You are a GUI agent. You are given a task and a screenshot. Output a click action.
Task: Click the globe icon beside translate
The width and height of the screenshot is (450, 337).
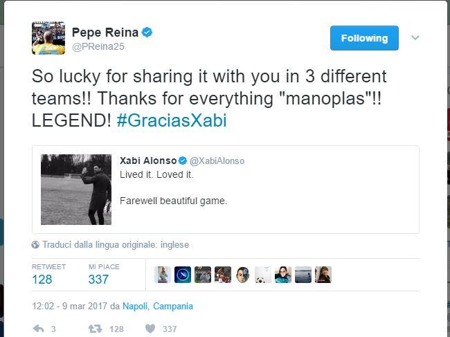(35, 245)
